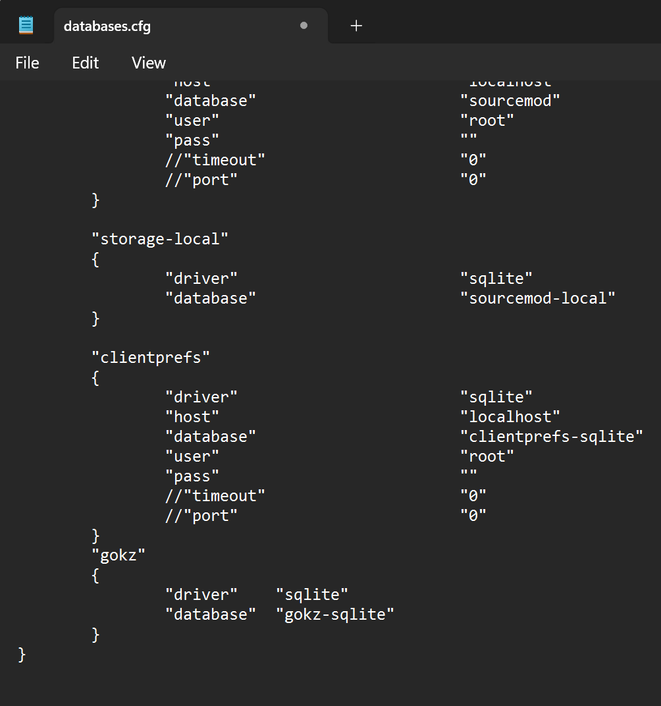Click the "storage-local" section name
Image resolution: width=661 pixels, height=706 pixels.
pyautogui.click(x=160, y=238)
